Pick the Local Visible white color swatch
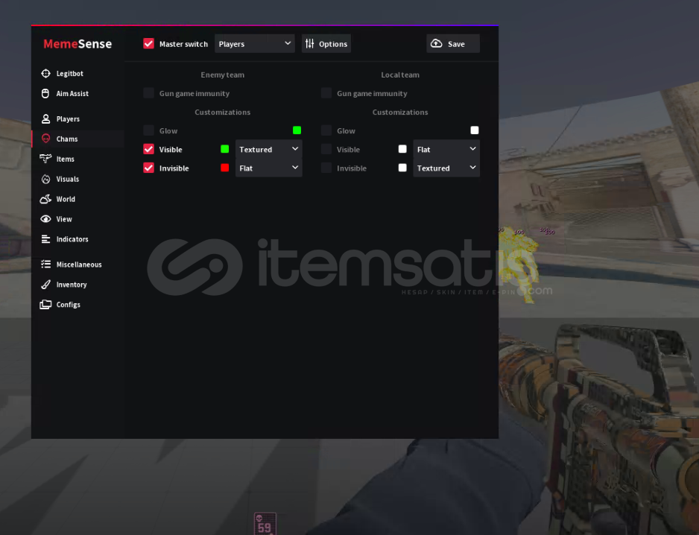This screenshot has height=535, width=699. [402, 149]
